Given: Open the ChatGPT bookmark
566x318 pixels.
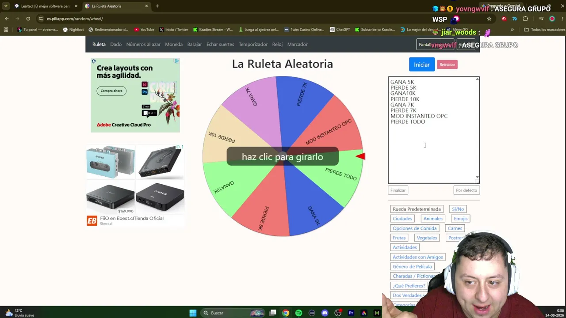Looking at the screenshot, I should pyautogui.click(x=340, y=30).
